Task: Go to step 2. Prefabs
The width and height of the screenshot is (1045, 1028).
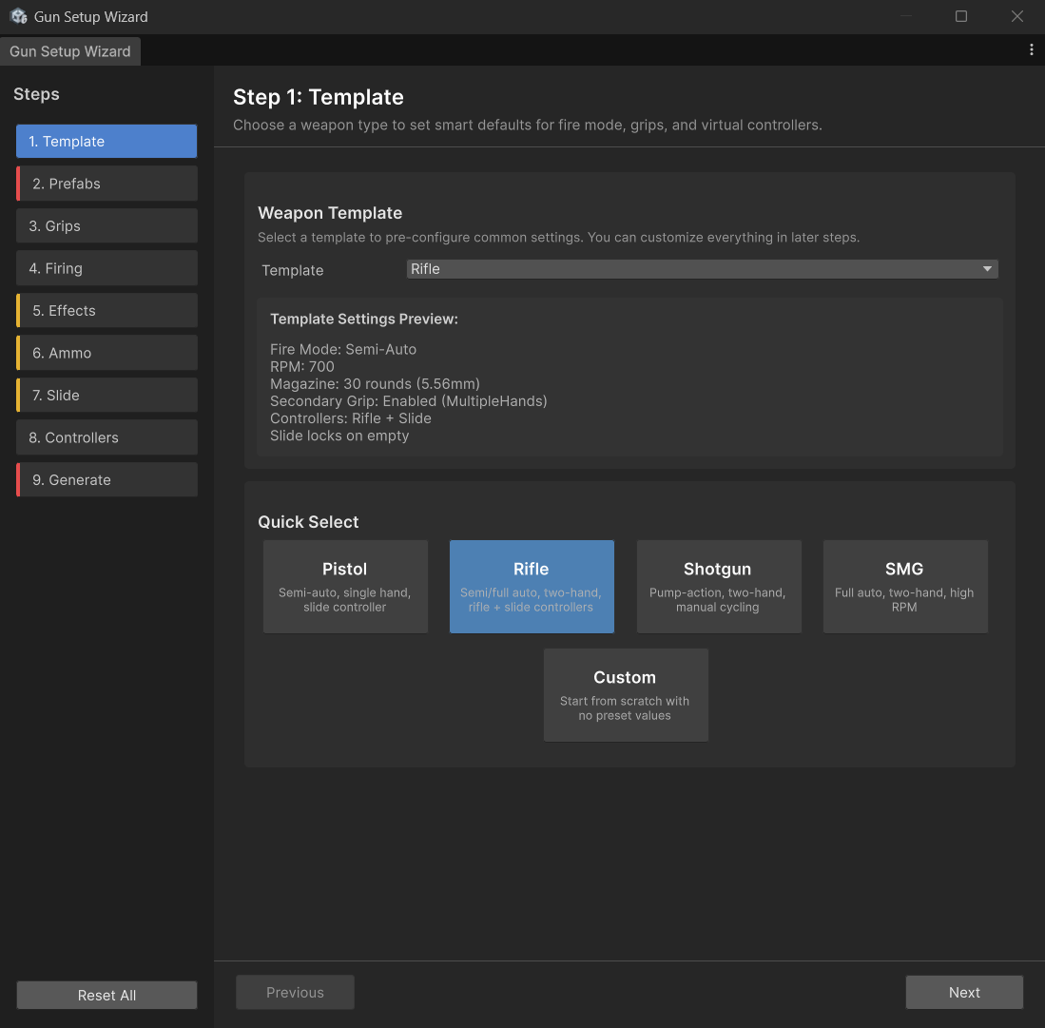Action: 106,184
